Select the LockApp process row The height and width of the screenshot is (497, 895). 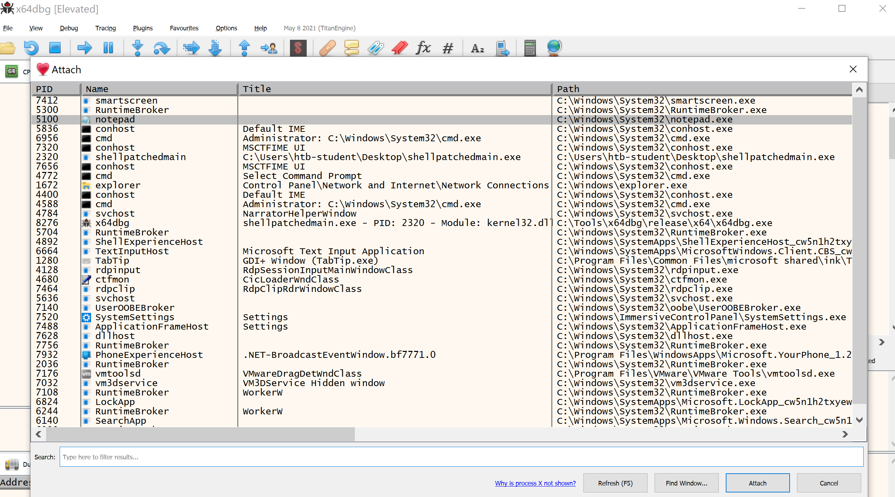click(x=442, y=402)
